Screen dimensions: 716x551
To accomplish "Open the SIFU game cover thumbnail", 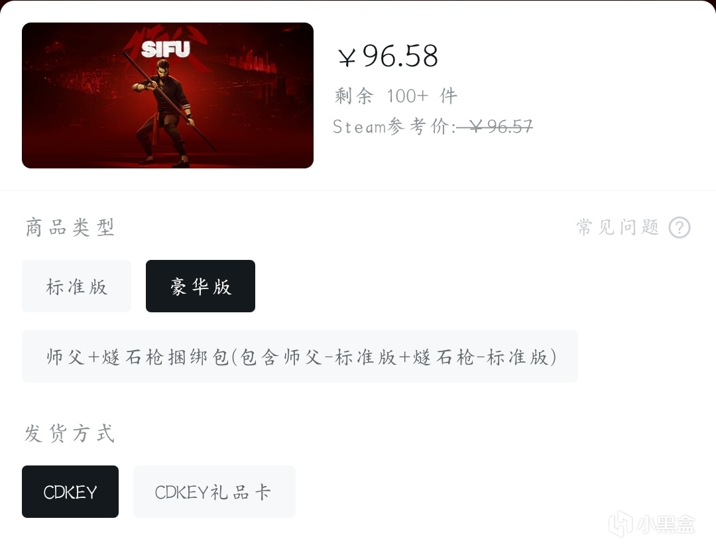I will pyautogui.click(x=168, y=95).
